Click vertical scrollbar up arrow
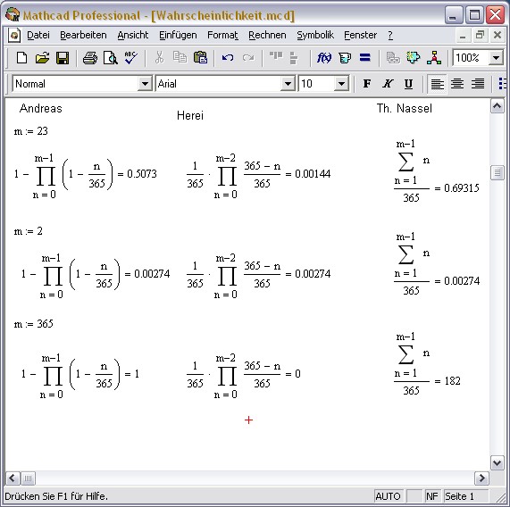Screen dimensions: 510x507 pos(497,106)
